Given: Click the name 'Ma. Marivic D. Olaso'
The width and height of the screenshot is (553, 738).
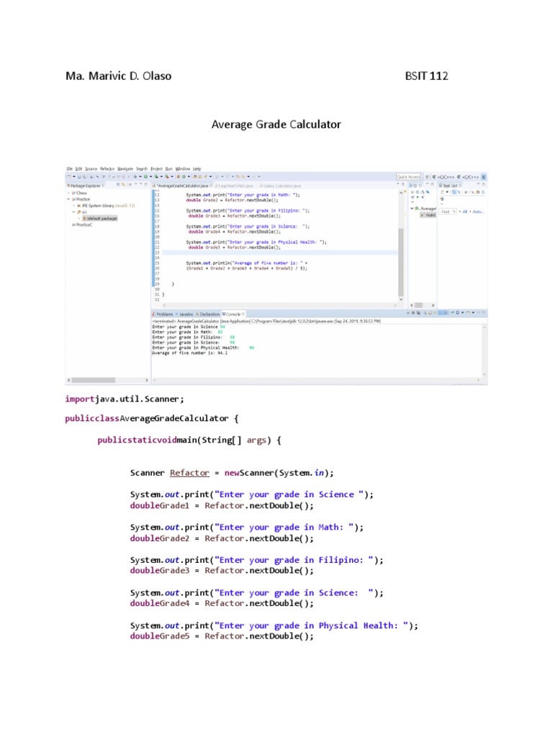Looking at the screenshot, I should [x=119, y=76].
